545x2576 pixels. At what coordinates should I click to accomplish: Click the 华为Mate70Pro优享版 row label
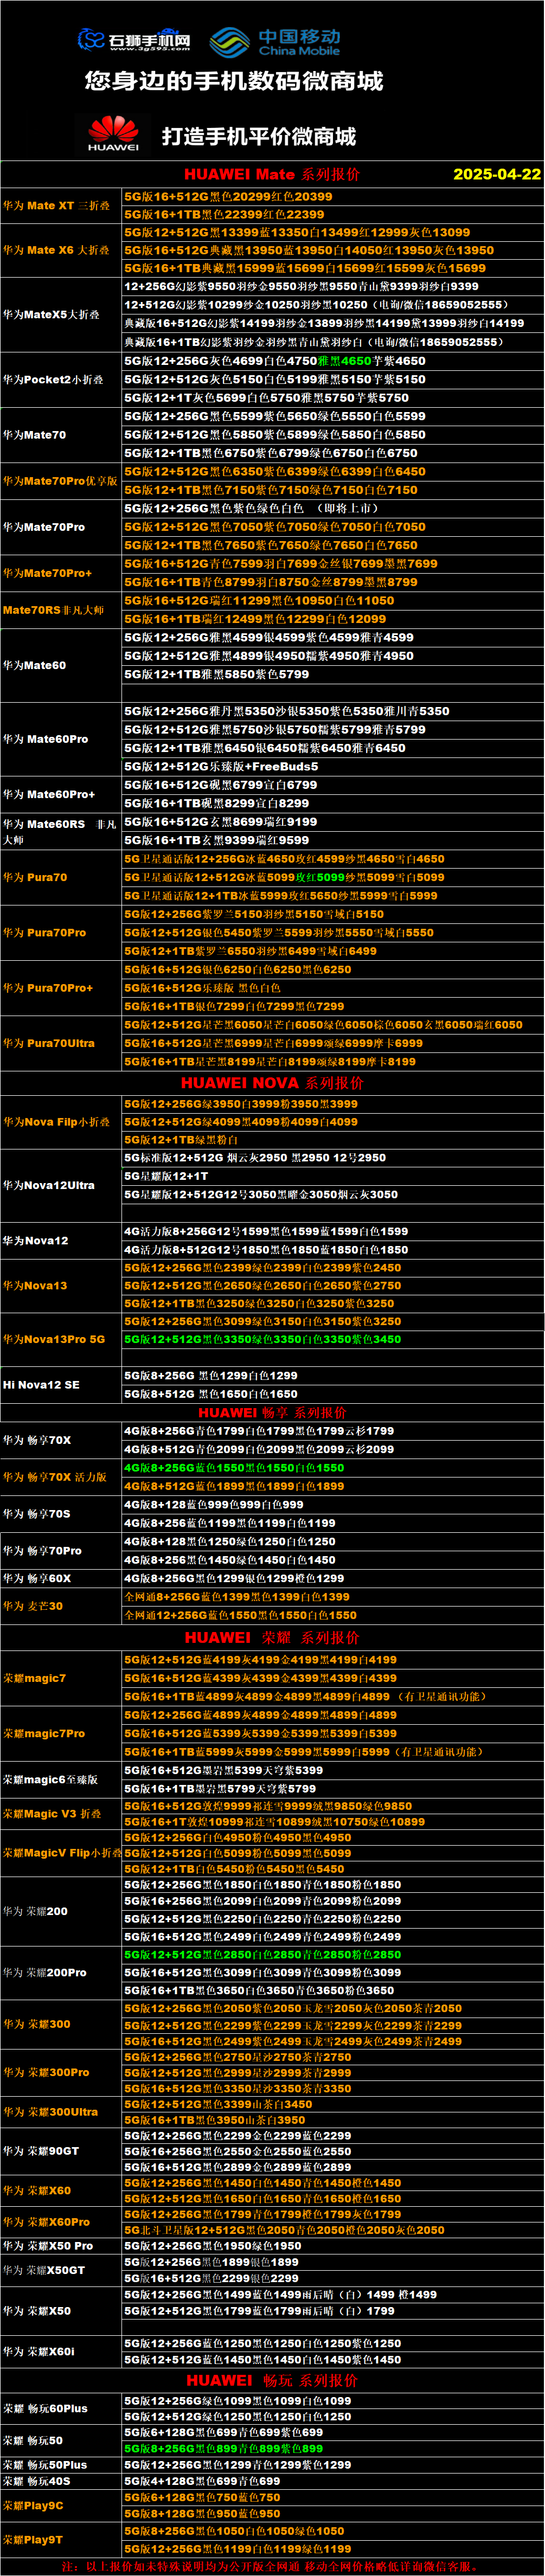coord(60,481)
